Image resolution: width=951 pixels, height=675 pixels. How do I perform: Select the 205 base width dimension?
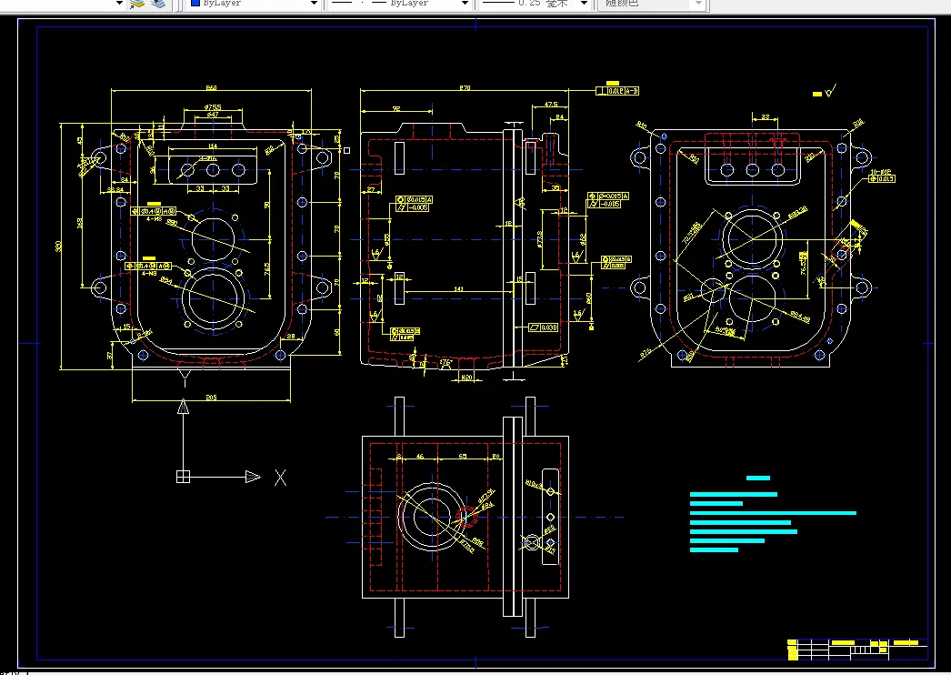click(x=211, y=398)
